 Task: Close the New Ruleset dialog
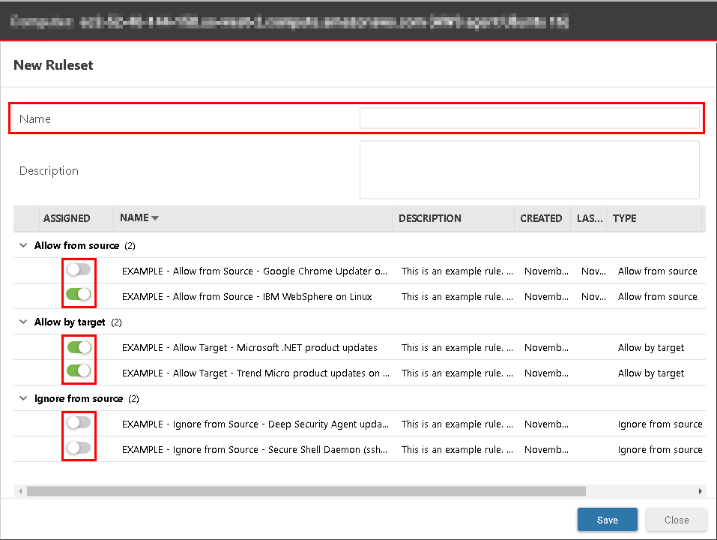coord(676,519)
